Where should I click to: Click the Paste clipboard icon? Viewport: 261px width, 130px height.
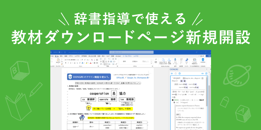pos(58,60)
